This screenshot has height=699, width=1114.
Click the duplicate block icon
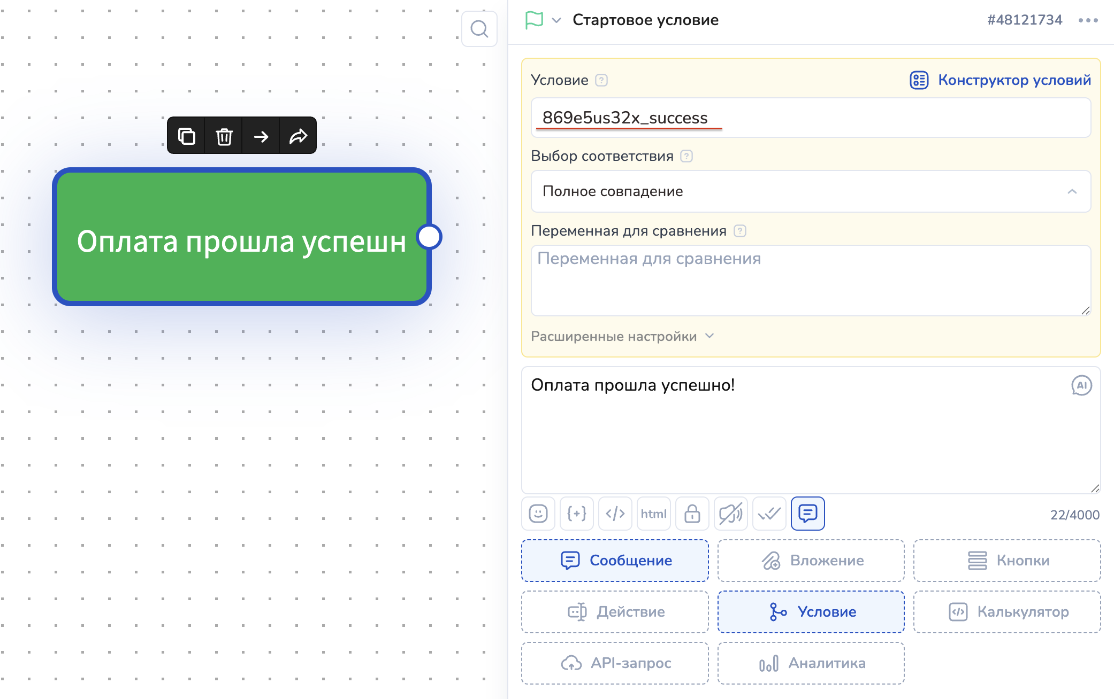pos(186,136)
